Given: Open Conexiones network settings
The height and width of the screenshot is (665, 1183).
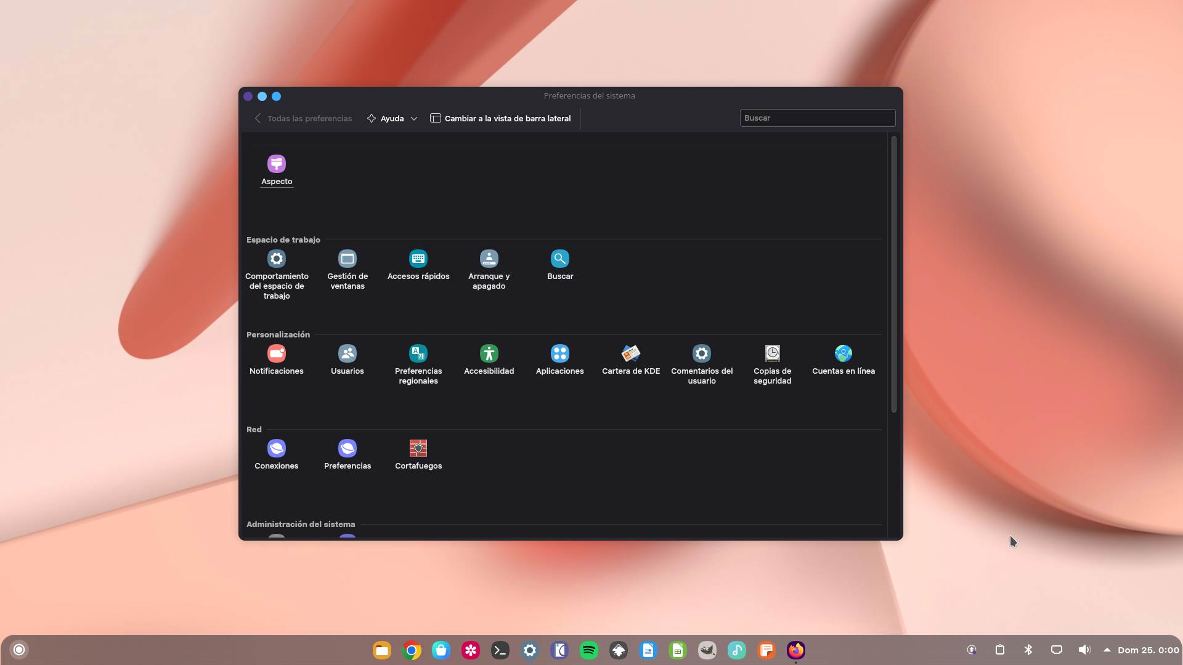Looking at the screenshot, I should pyautogui.click(x=277, y=455).
